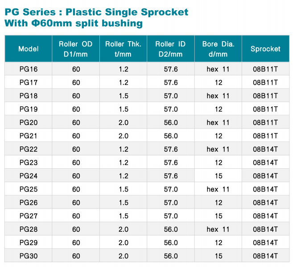Click the Bore Dia. d/mm header
This screenshot has height=267, width=296.
[x=218, y=49]
